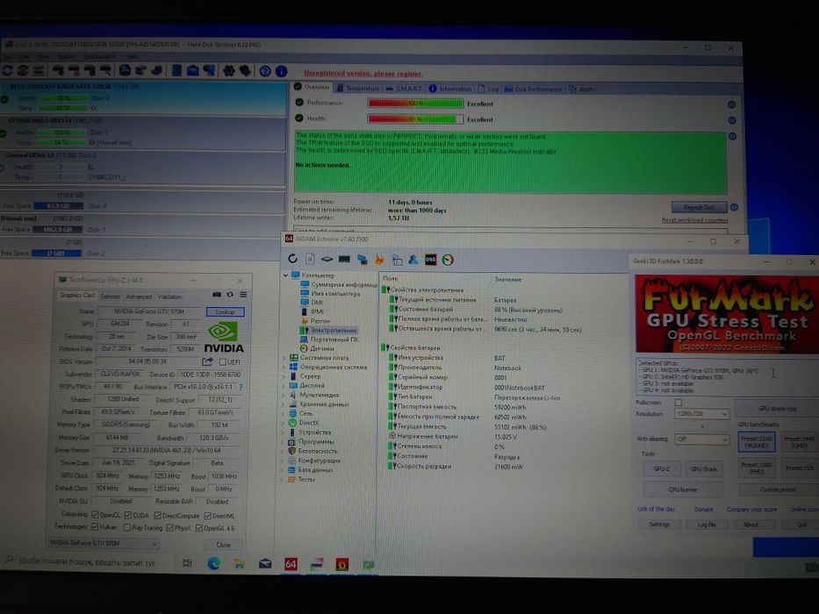Viewport: 819px width, 614px height.
Task: Toggle the CUDA checkbox in GPU-Z
Action: (128, 516)
